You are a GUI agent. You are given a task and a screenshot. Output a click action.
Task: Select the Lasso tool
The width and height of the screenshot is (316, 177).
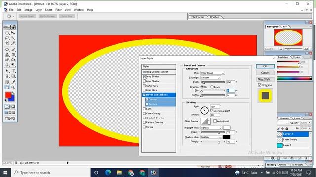[x=7, y=38]
